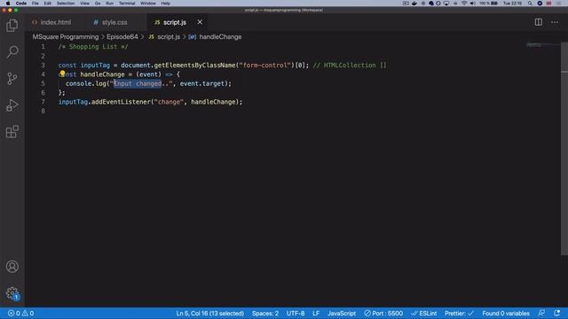Image resolution: width=568 pixels, height=319 pixels.
Task: Open the Run and Debug view
Action: pyautogui.click(x=12, y=105)
